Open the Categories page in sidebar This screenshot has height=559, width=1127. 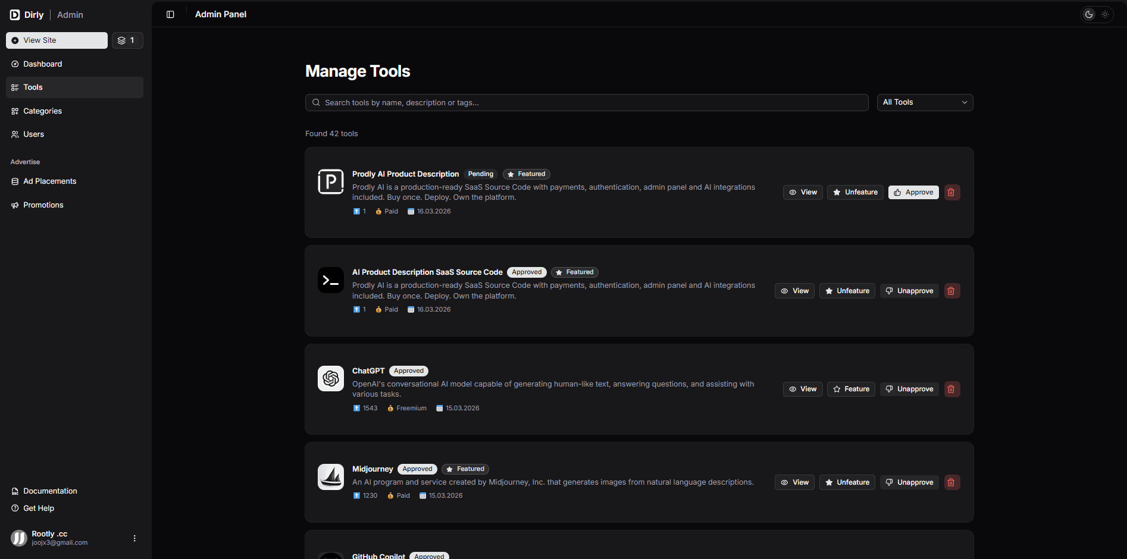42,111
